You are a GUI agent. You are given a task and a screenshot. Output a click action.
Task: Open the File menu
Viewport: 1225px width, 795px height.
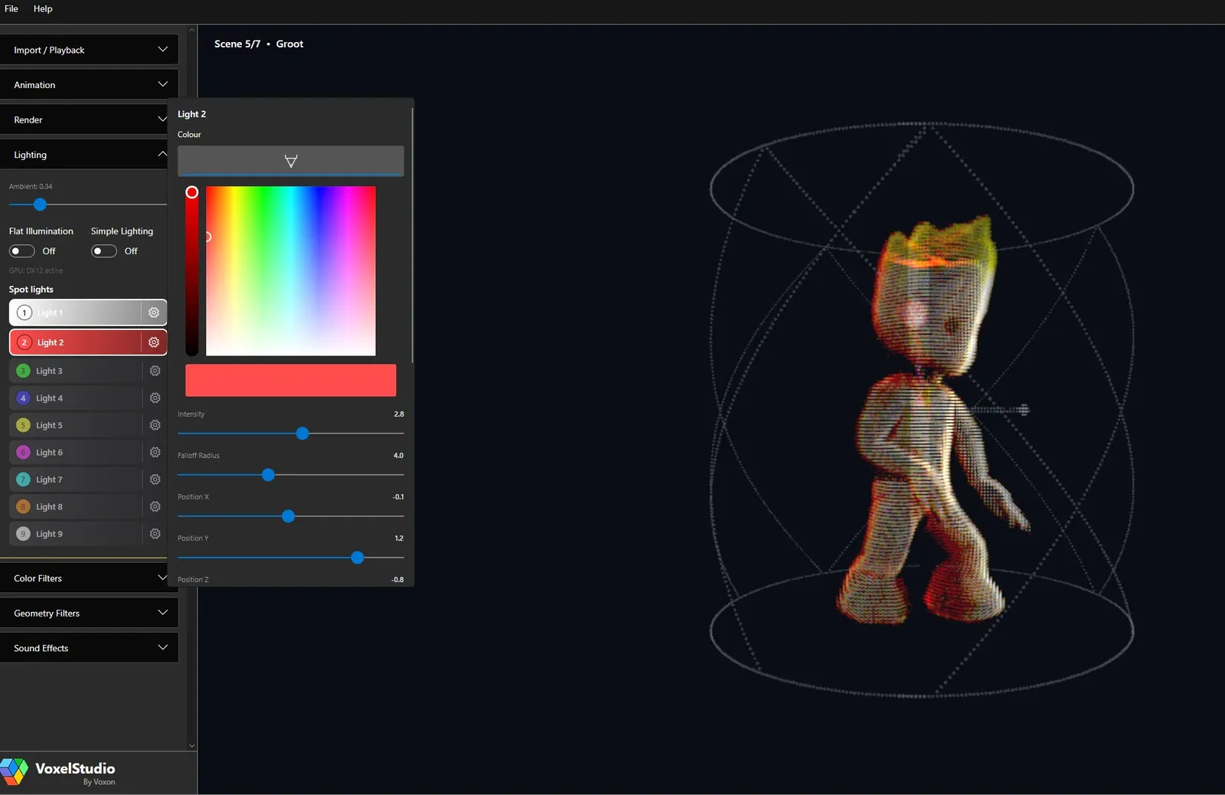[x=11, y=8]
